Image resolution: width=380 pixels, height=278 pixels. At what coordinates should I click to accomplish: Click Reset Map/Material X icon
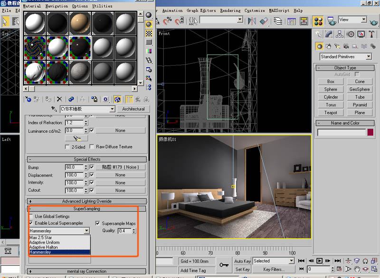coord(59,99)
